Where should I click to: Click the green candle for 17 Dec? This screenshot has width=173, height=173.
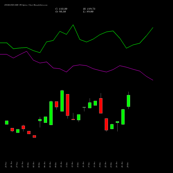pyautogui.click(x=90, y=105)
